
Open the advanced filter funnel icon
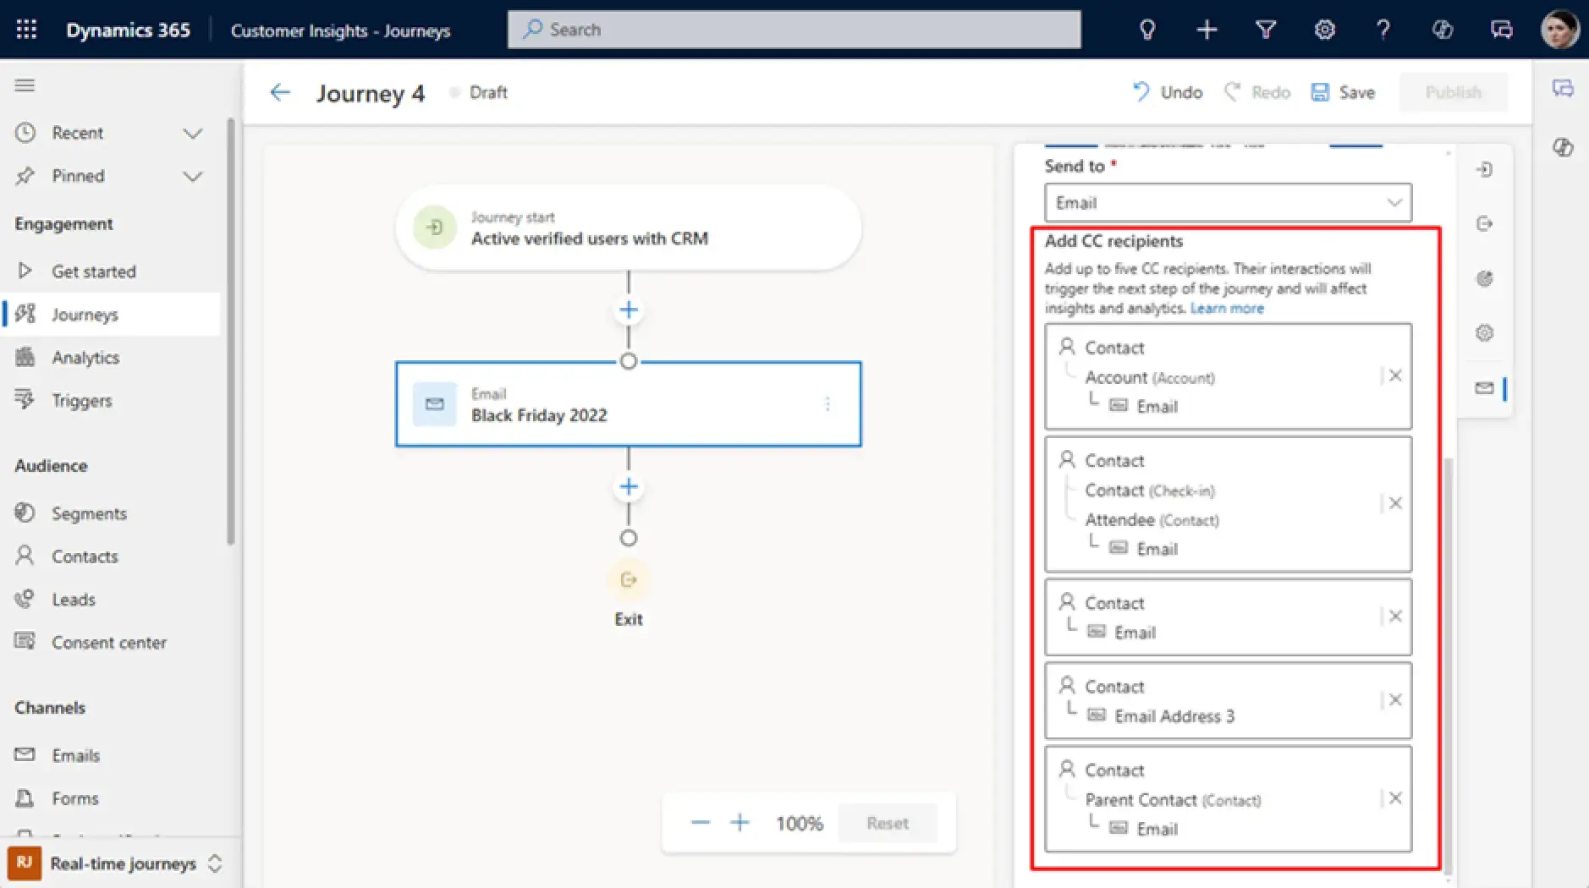coord(1266,30)
